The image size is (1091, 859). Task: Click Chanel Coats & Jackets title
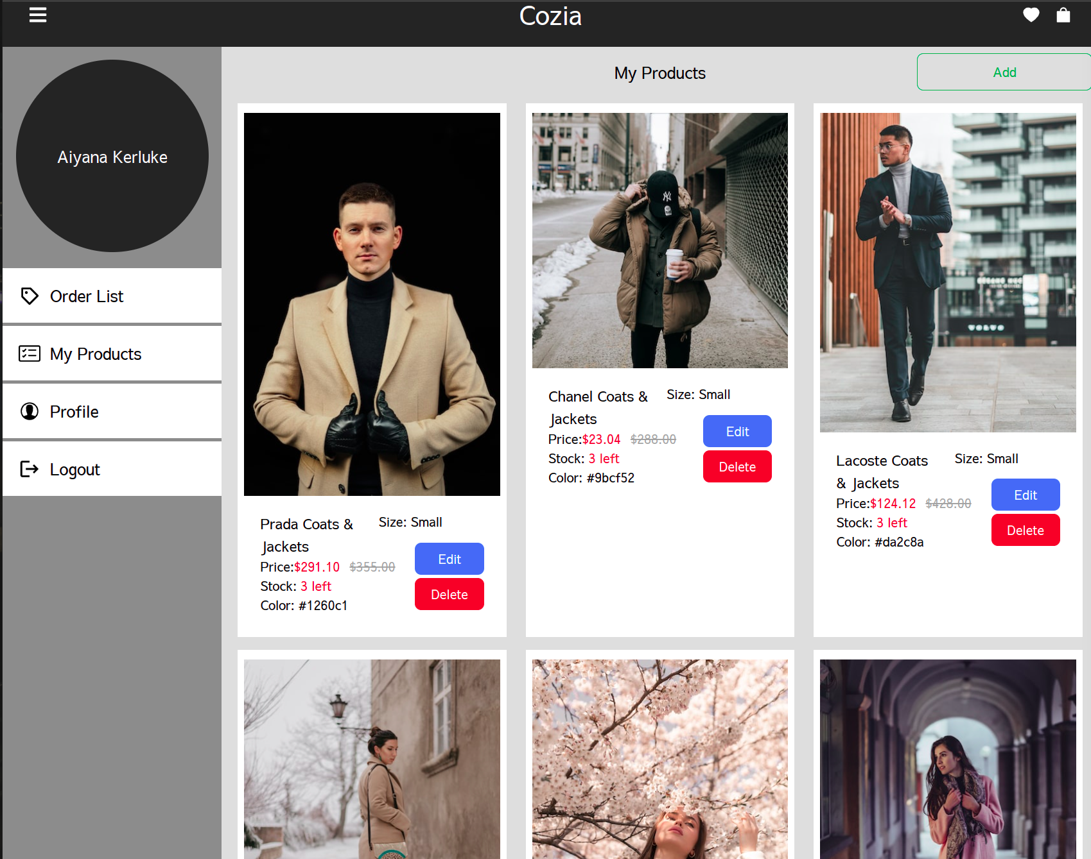[598, 407]
